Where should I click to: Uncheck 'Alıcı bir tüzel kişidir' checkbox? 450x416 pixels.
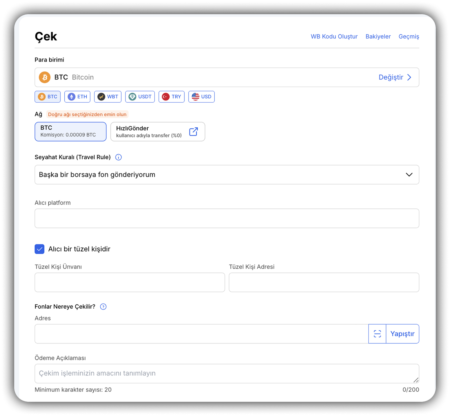(x=40, y=249)
